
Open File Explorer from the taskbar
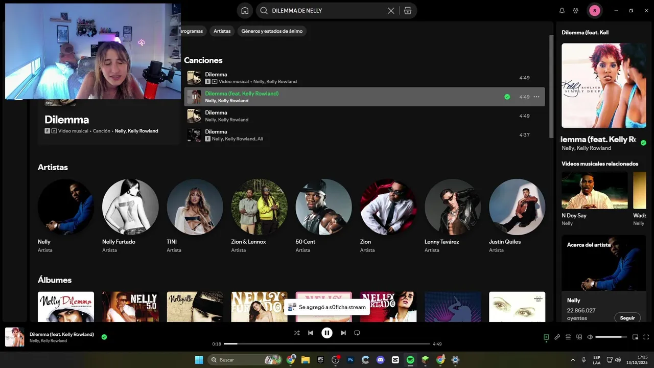click(x=306, y=360)
